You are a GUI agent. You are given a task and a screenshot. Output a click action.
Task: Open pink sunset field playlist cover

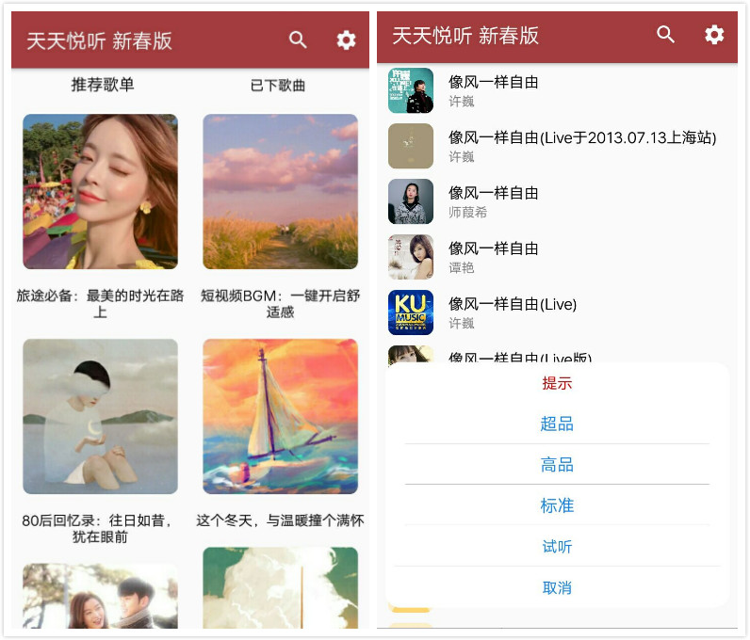pyautogui.click(x=280, y=191)
